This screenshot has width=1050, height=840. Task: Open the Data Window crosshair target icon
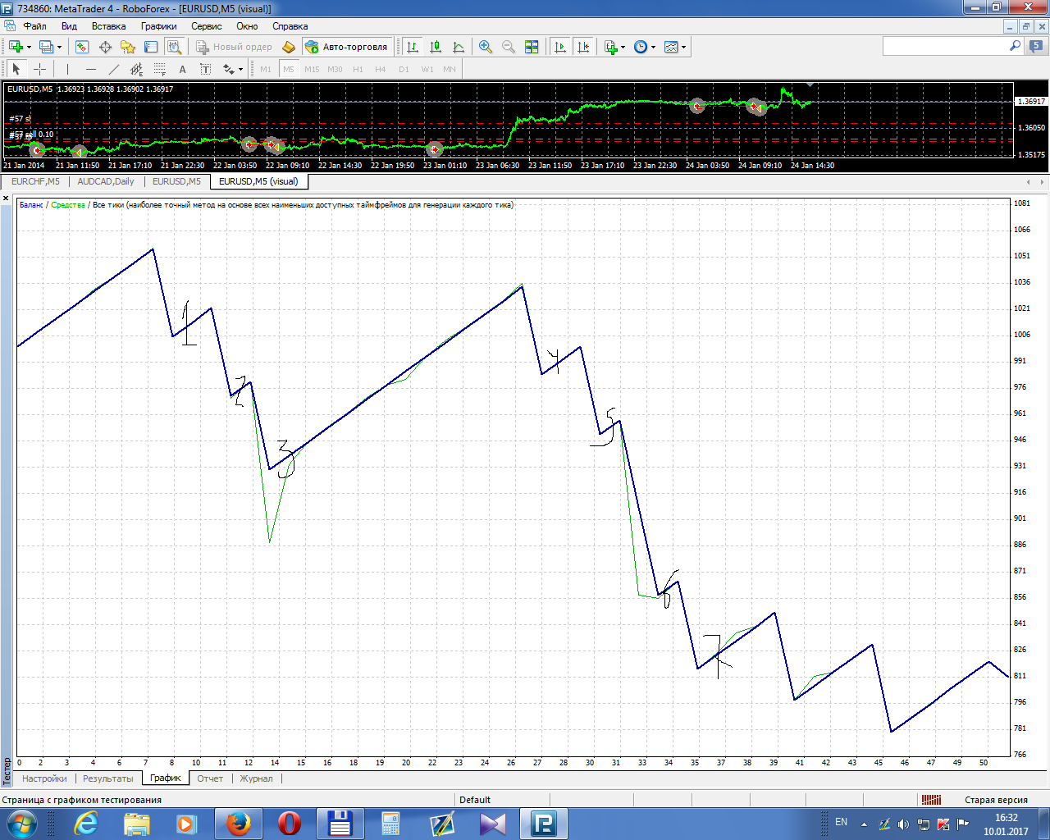click(105, 47)
